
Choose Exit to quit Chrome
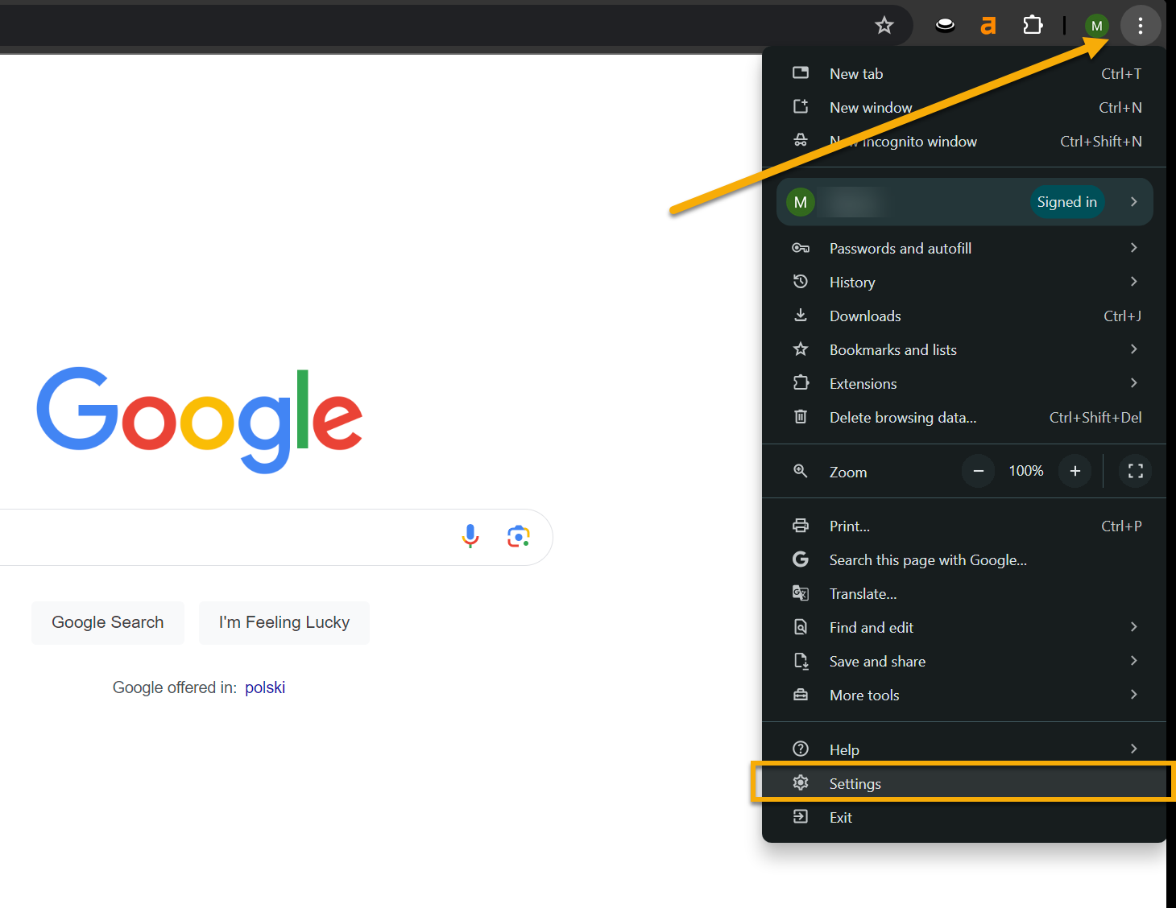pyautogui.click(x=964, y=817)
